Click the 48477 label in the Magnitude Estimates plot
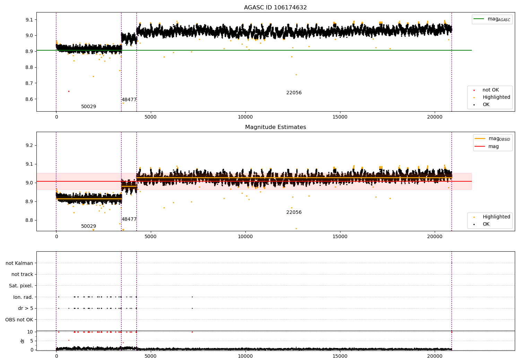 [129, 219]
